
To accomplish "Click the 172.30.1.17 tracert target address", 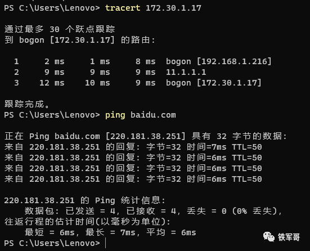I will pyautogui.click(x=173, y=8).
